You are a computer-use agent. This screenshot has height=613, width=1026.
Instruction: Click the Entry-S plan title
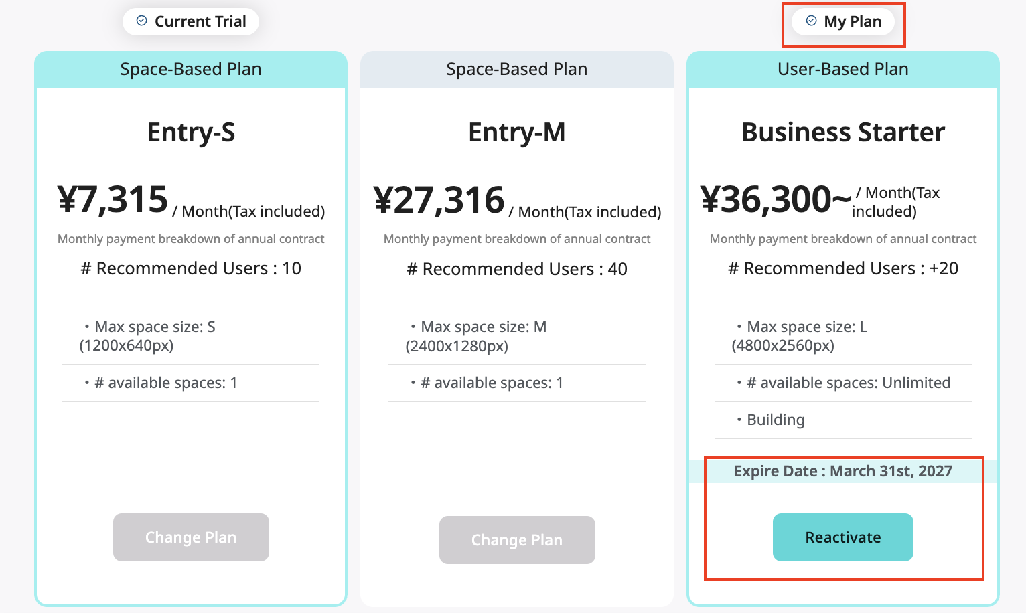[x=191, y=132]
